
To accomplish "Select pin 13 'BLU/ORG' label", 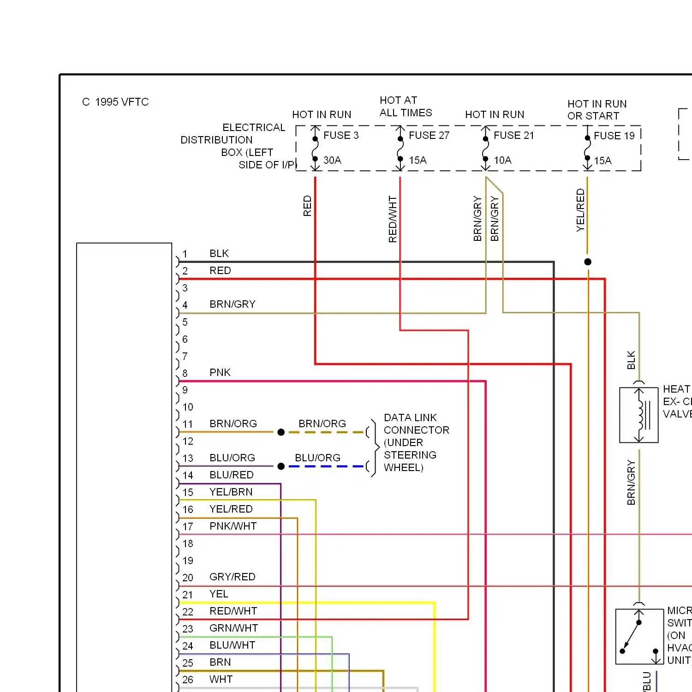I will tap(232, 458).
